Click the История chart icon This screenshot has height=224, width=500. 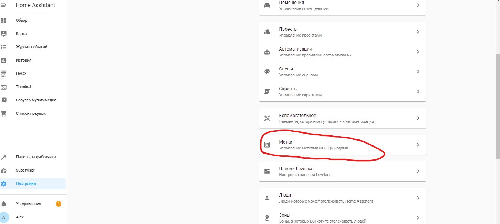4,60
